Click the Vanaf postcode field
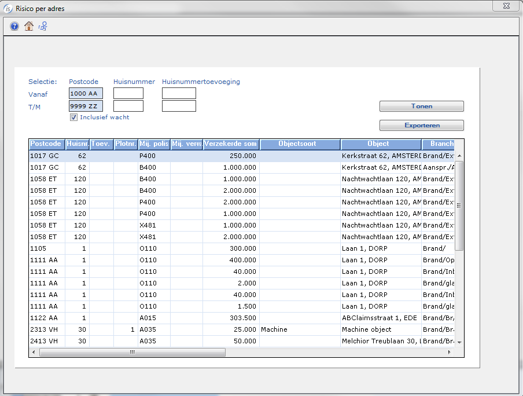 pyautogui.click(x=86, y=93)
